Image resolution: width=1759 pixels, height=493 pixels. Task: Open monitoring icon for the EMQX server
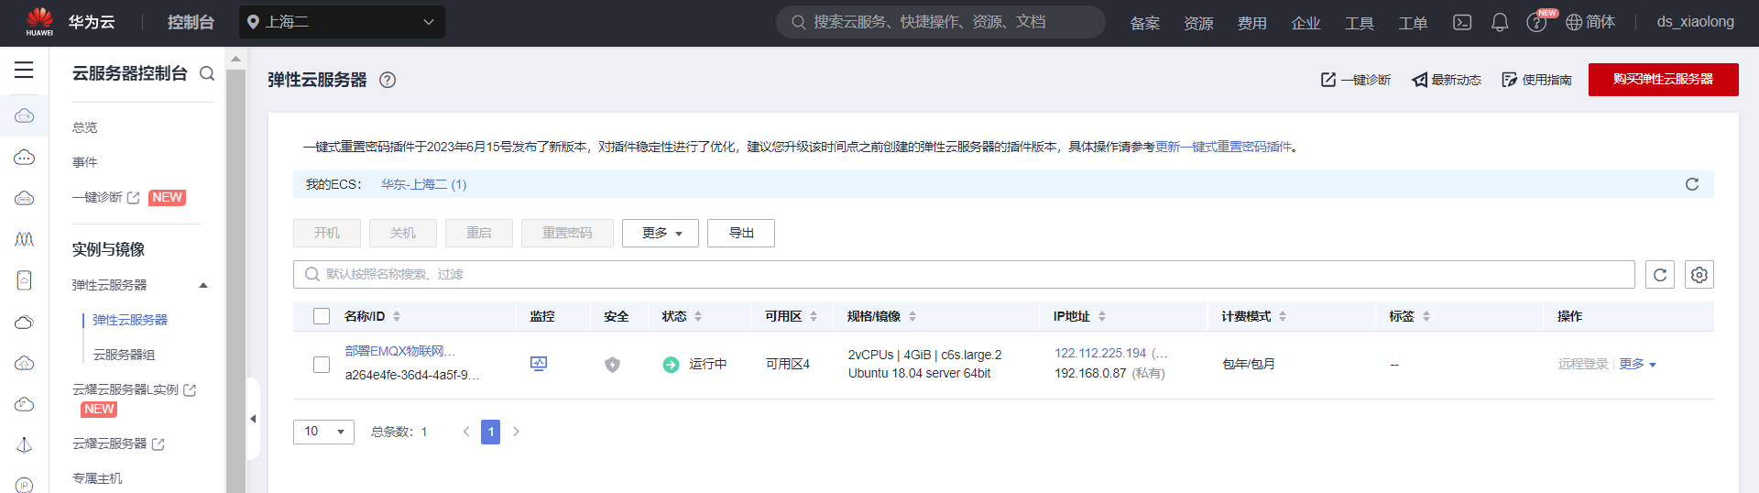[x=539, y=364]
